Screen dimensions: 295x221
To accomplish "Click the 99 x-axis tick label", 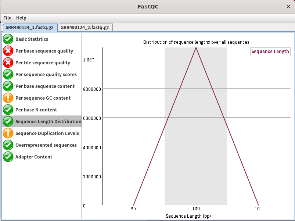I will [x=133, y=209].
